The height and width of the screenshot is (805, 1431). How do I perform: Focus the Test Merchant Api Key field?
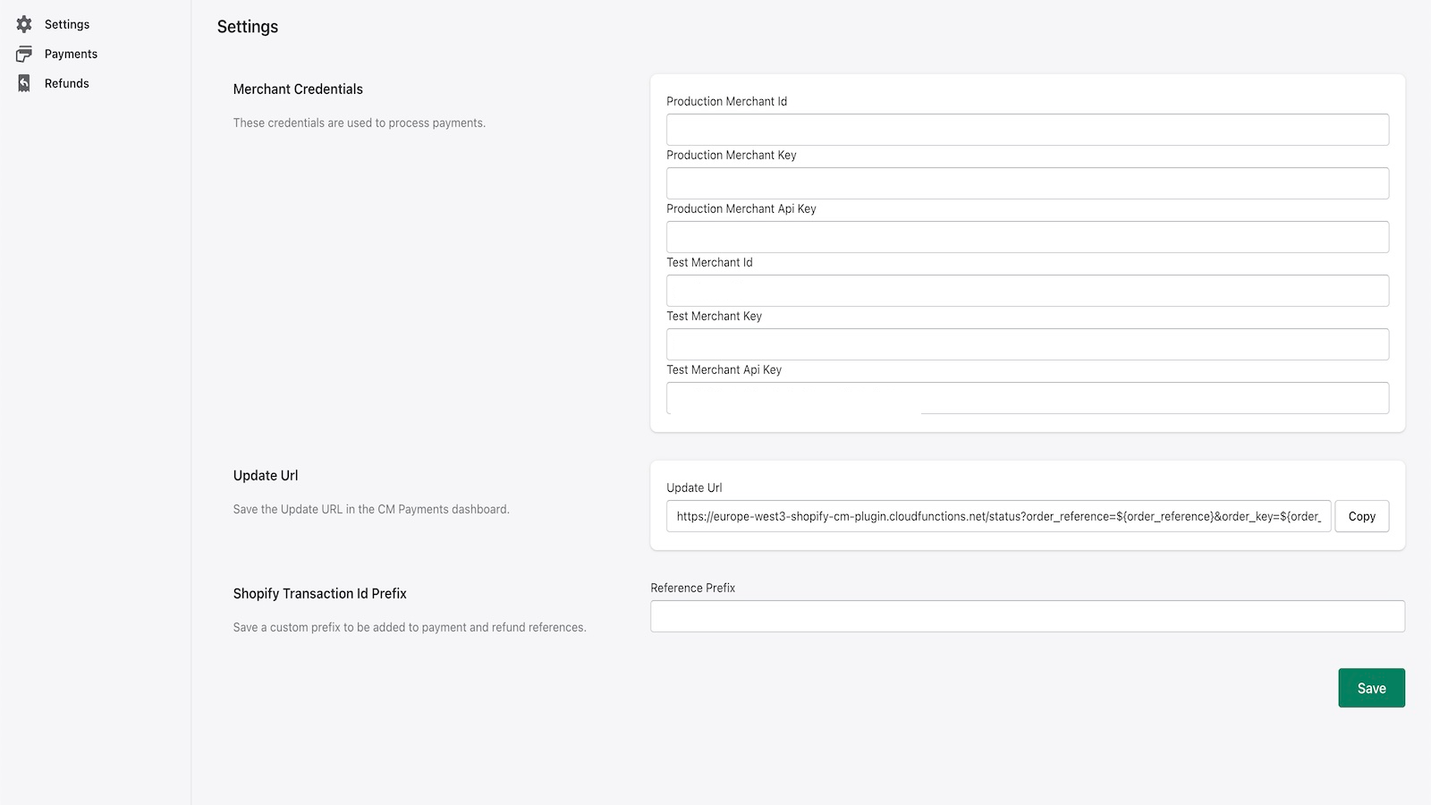click(1028, 398)
